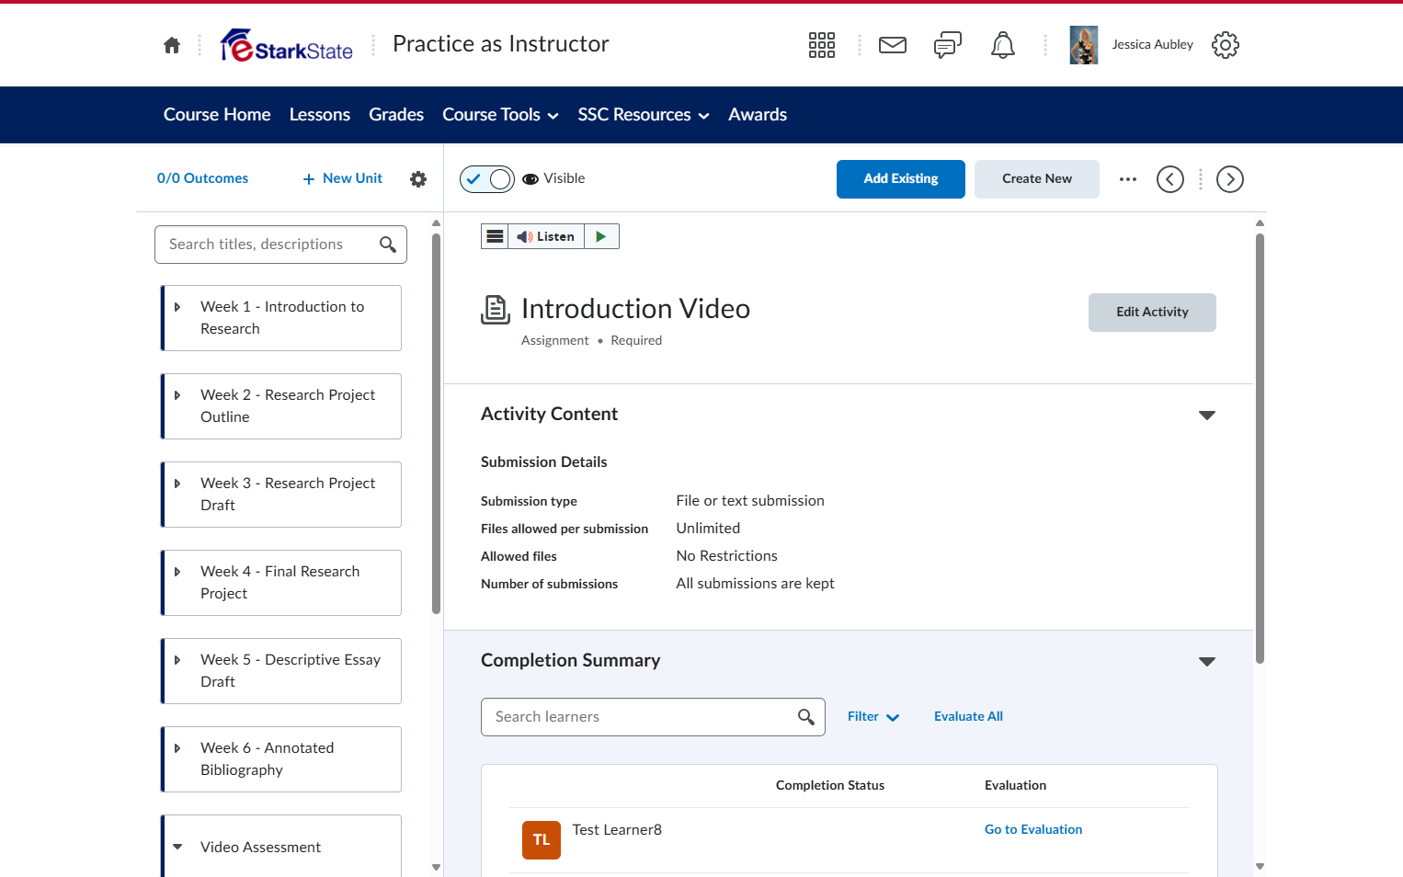Expand Week 1 - Introduction to Research
Image resolution: width=1403 pixels, height=877 pixels.
tap(177, 307)
